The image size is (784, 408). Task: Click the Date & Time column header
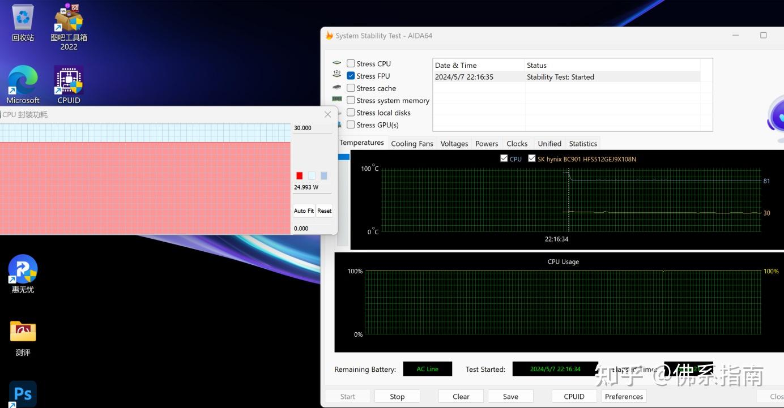click(x=479, y=65)
